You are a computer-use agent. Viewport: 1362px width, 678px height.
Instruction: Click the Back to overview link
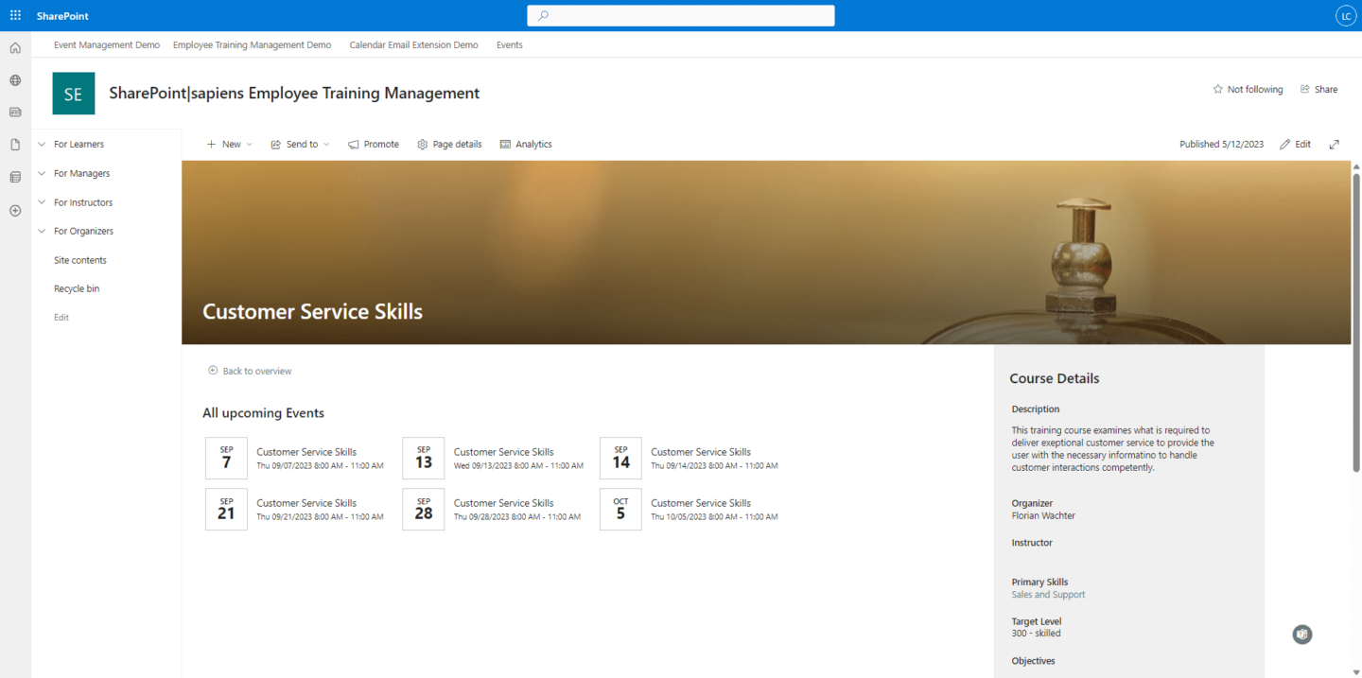(x=250, y=371)
